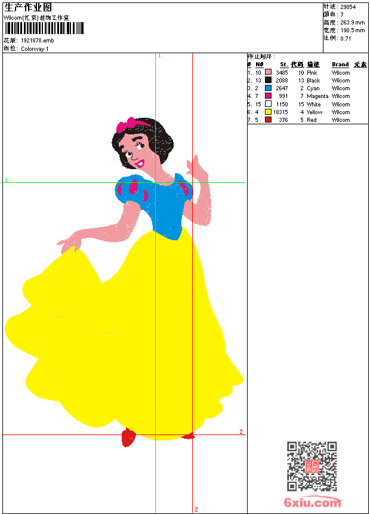Click the 'Cyan' description text
Viewport: 370px width, 514px height.
pyautogui.click(x=313, y=88)
